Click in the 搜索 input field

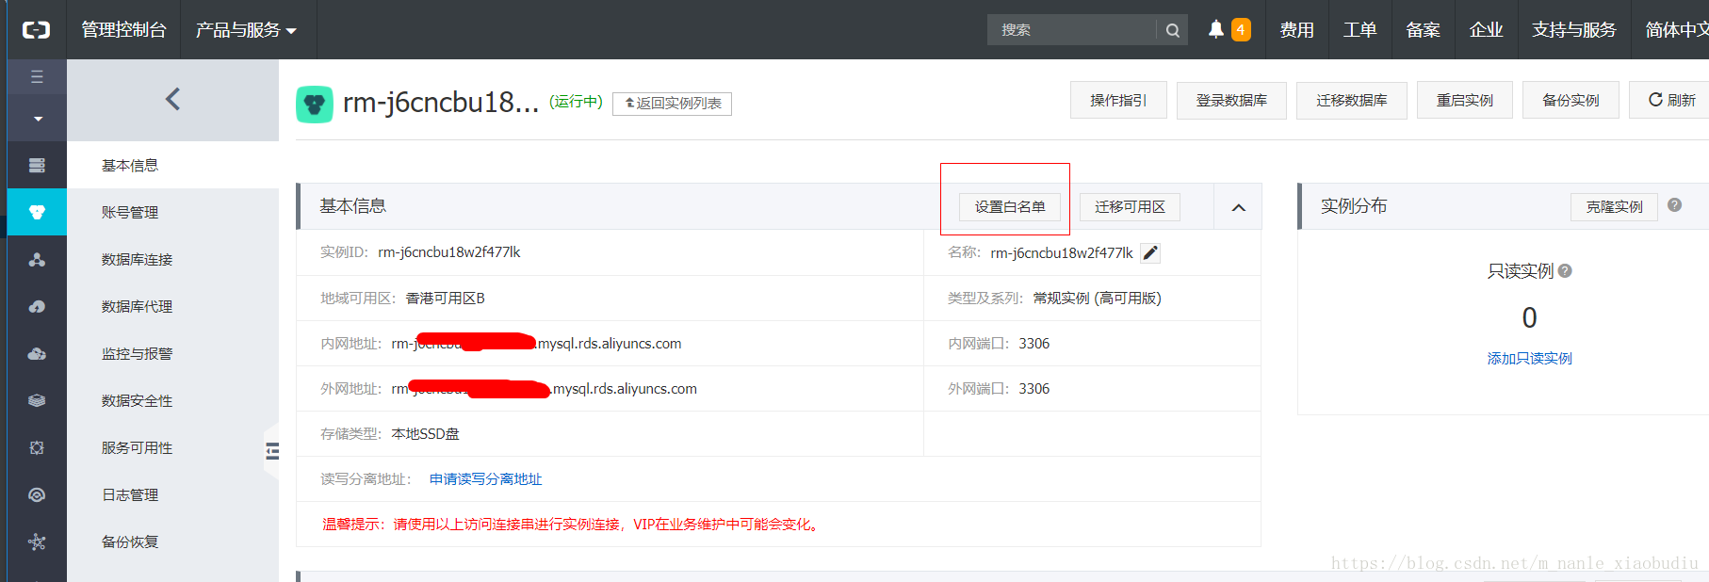1072,30
